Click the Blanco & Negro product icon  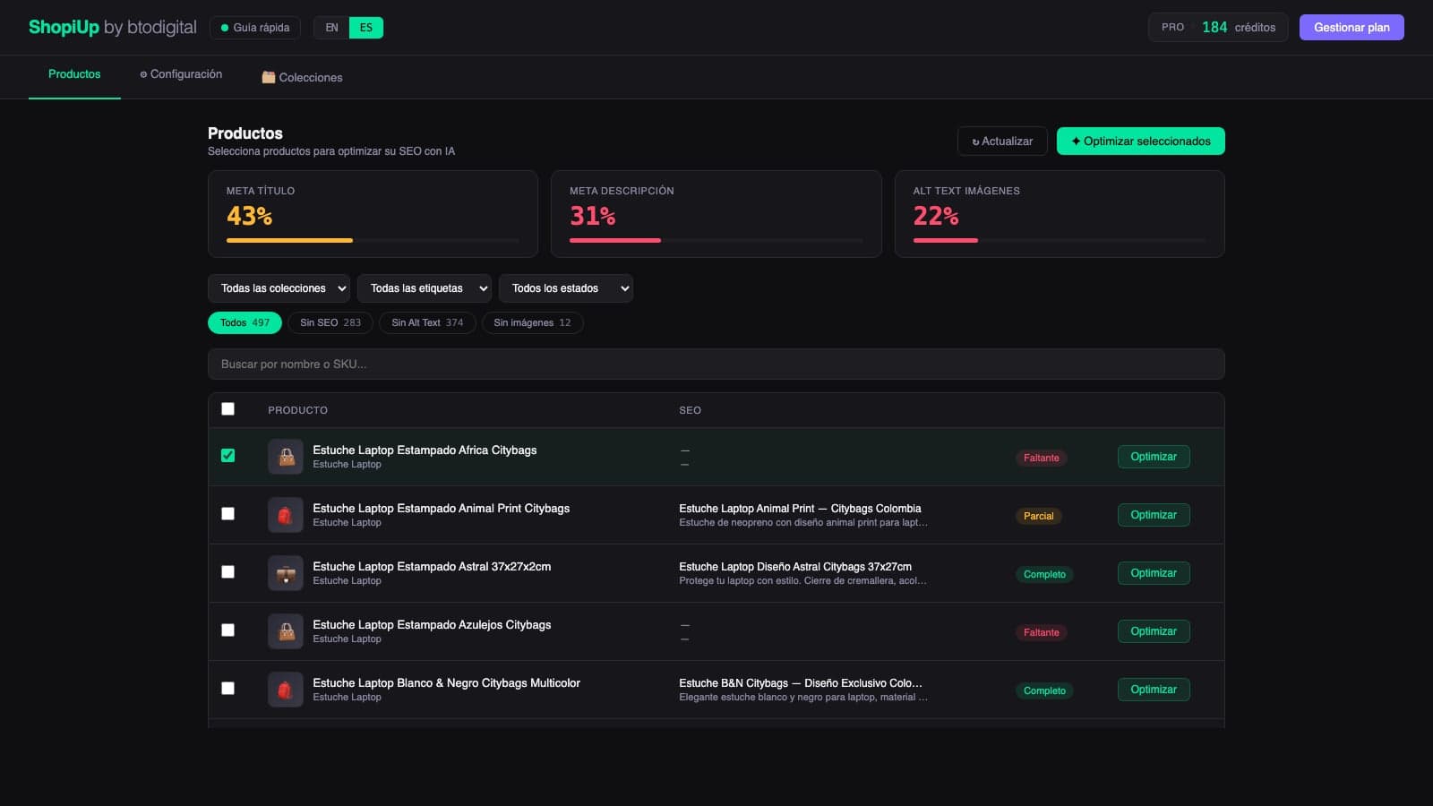[286, 690]
